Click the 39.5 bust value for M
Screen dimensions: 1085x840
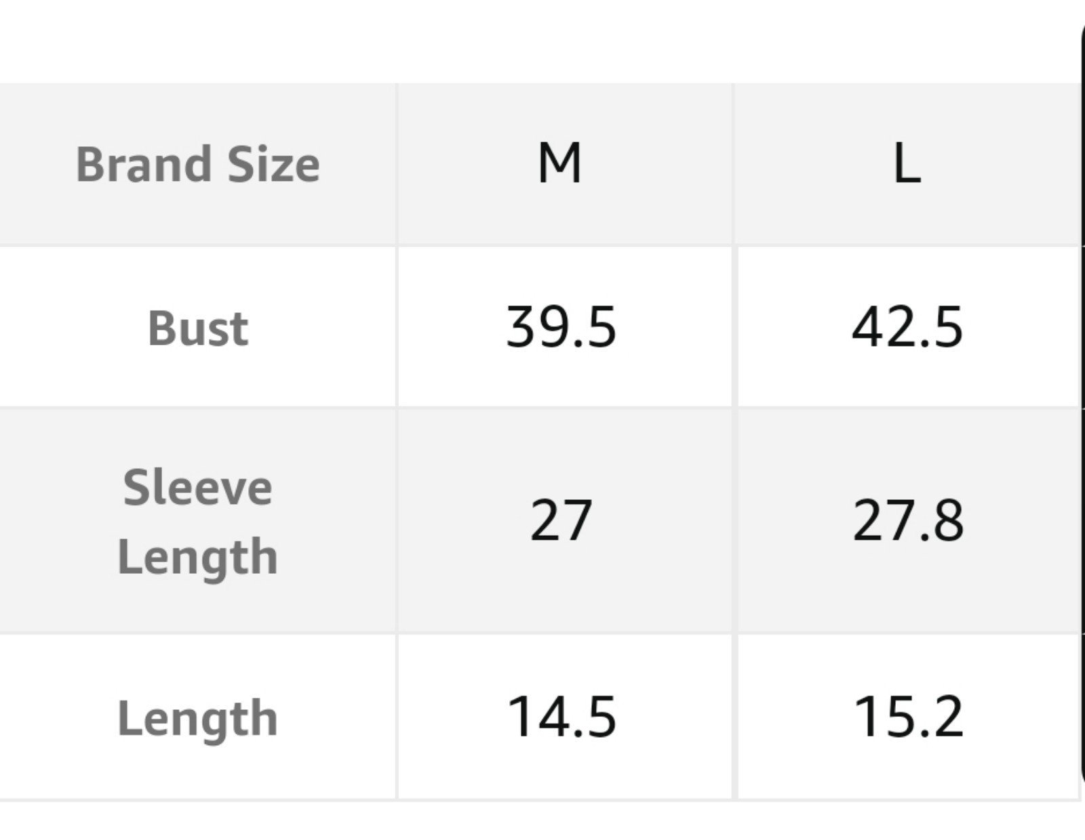tap(561, 328)
